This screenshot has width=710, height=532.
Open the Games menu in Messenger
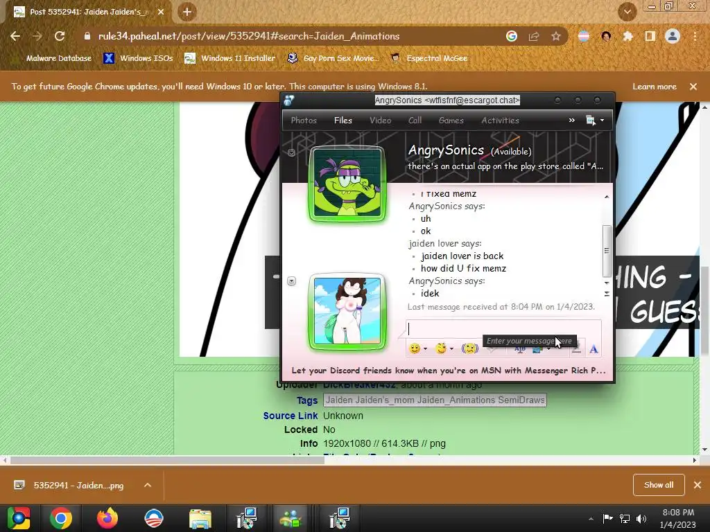click(x=451, y=121)
